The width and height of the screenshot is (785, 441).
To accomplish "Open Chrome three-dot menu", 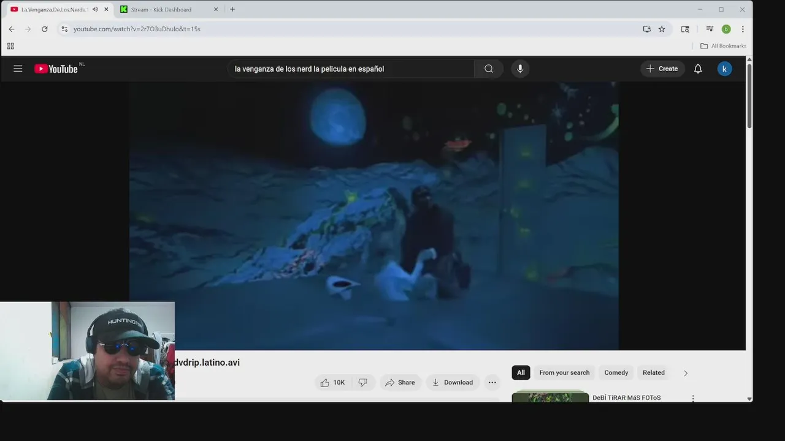I will (743, 29).
